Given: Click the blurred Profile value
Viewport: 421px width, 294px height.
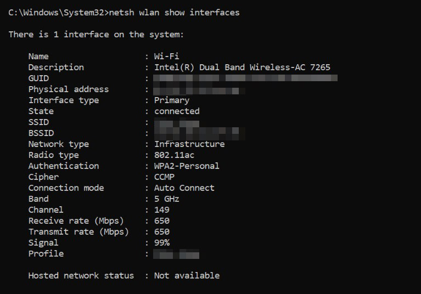Looking at the screenshot, I should pos(176,254).
